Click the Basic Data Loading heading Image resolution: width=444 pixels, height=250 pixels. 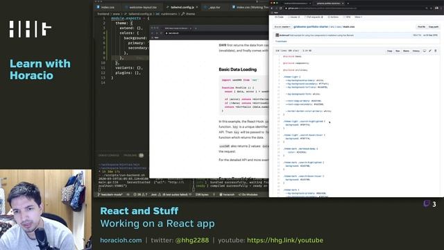(237, 69)
